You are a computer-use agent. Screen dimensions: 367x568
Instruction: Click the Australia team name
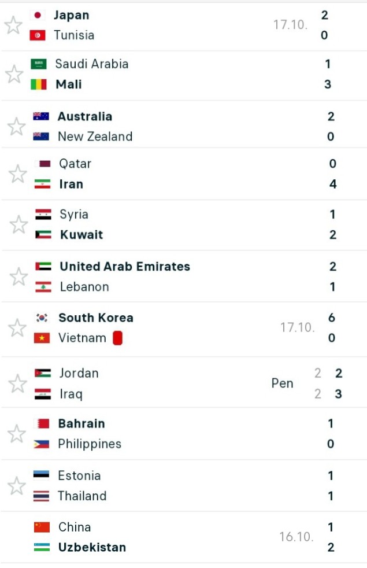point(85,117)
